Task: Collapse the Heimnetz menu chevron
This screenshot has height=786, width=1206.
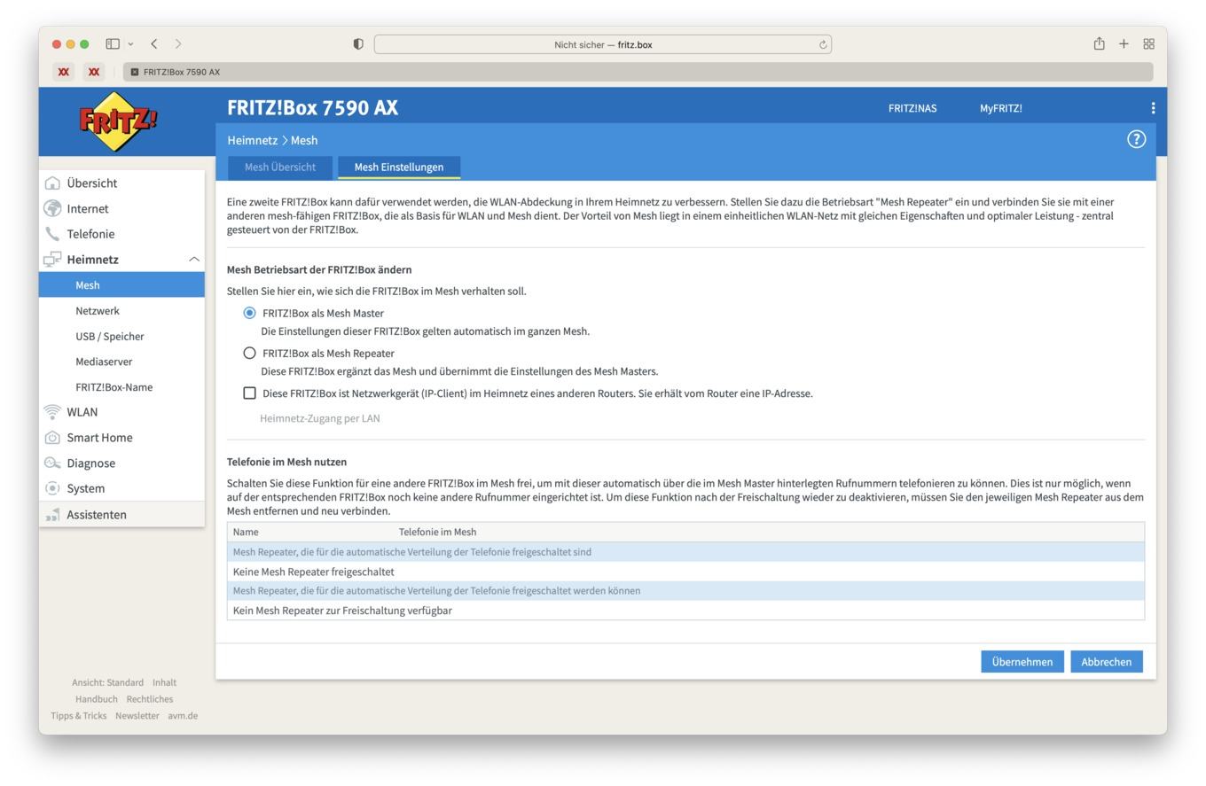Action: [x=193, y=260]
